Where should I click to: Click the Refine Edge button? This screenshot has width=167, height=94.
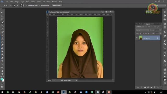pos(57,5)
